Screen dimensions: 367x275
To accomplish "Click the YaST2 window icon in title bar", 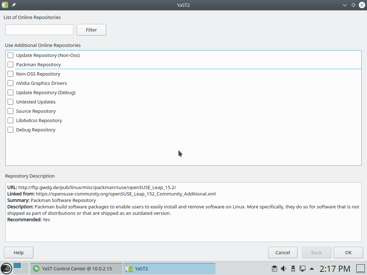I will [x=5, y=5].
